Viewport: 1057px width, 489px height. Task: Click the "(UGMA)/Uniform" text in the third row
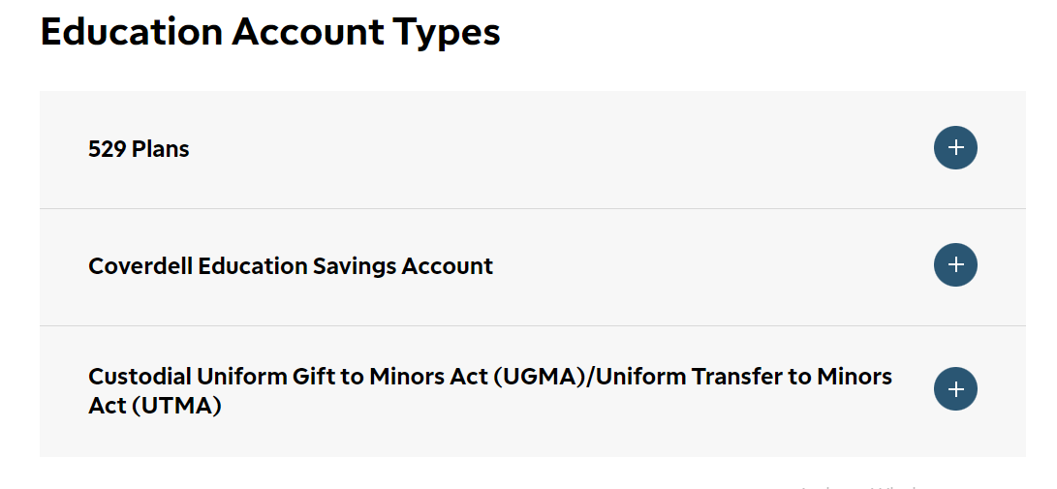tap(590, 376)
